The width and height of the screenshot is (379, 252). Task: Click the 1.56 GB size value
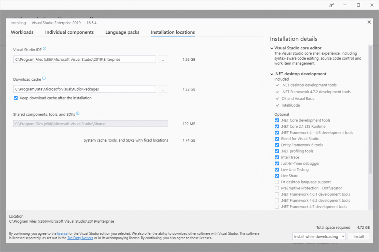189,60
